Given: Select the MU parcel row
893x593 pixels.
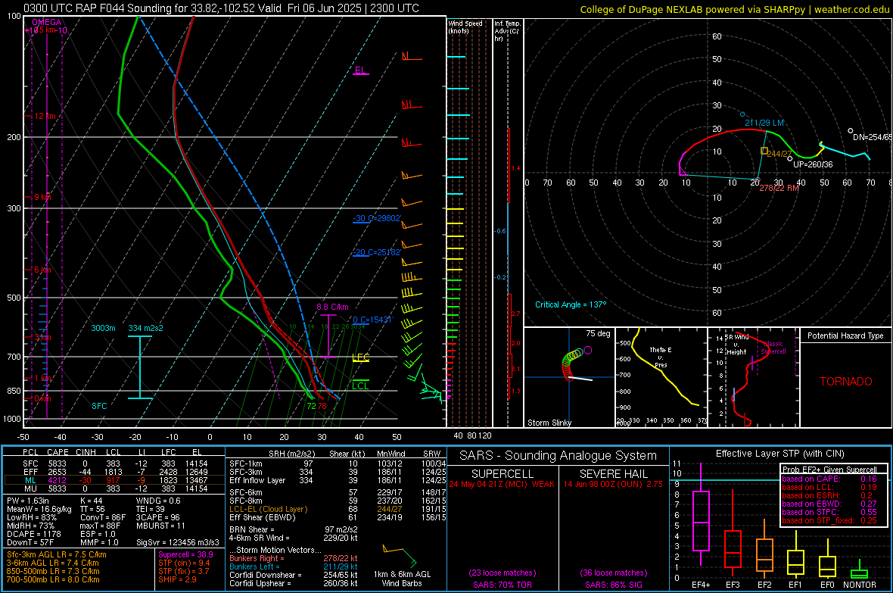Looking at the screenshot, I should (114, 488).
